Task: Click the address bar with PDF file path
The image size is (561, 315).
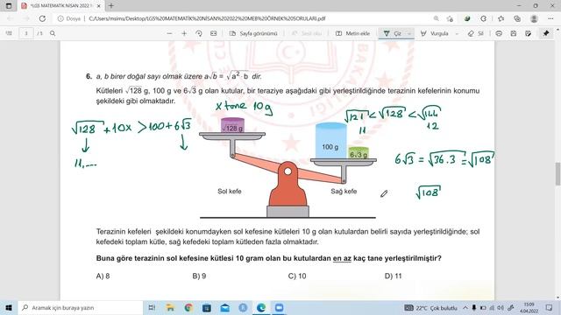Action: (207, 18)
